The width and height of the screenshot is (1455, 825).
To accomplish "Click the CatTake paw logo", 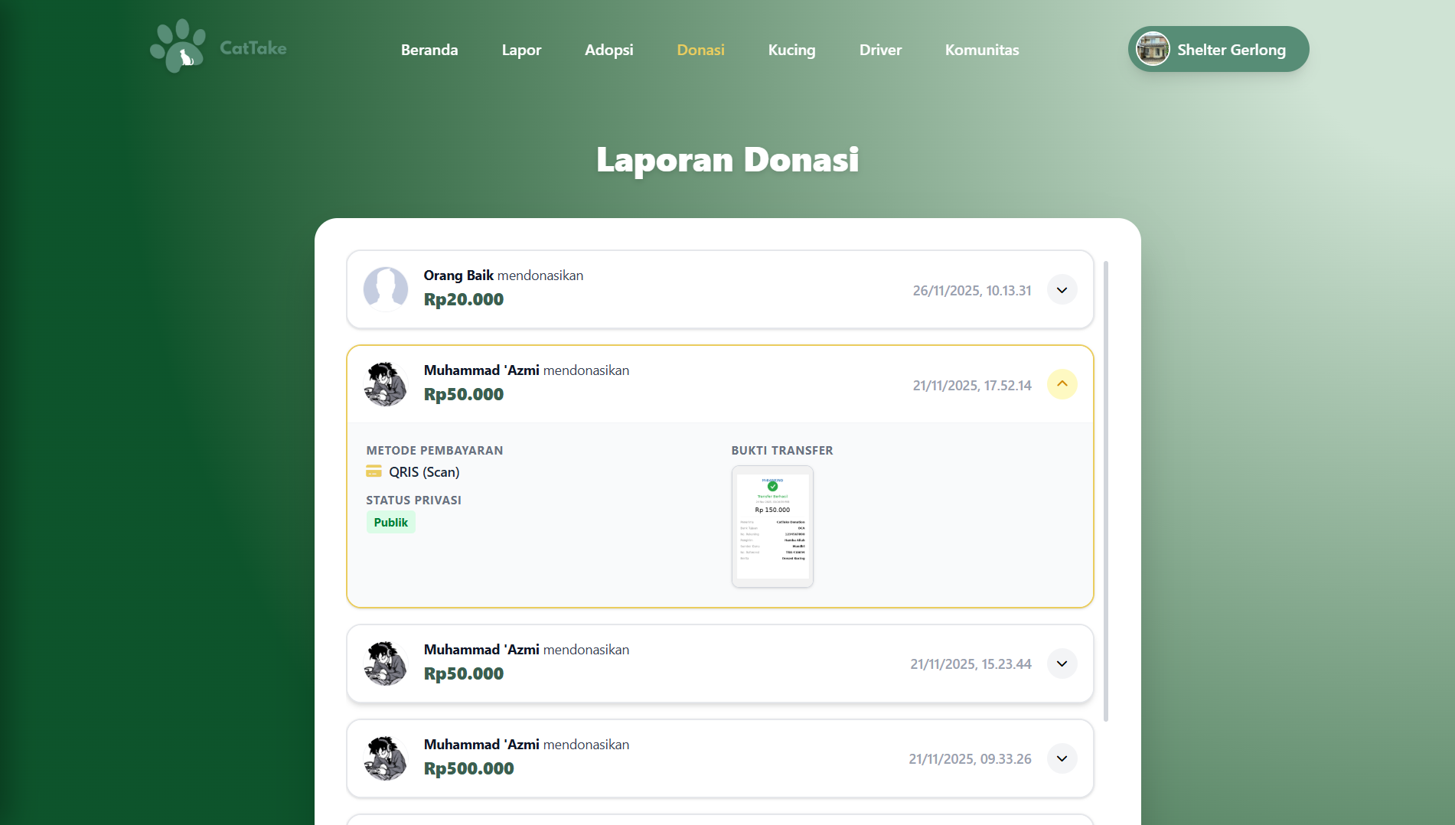I will click(178, 46).
